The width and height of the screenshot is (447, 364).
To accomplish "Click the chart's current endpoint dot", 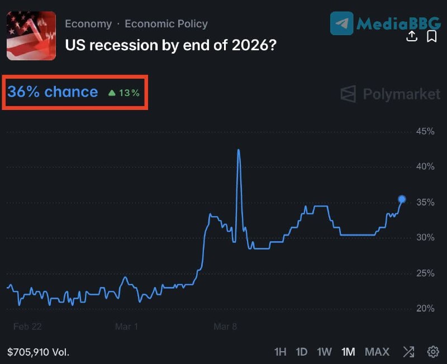I will (x=402, y=199).
